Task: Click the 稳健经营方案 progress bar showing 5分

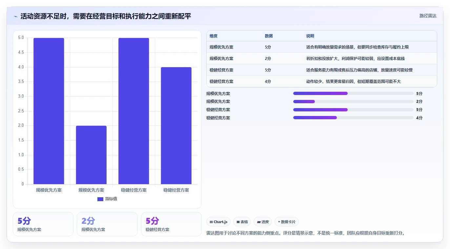Action: (x=353, y=110)
